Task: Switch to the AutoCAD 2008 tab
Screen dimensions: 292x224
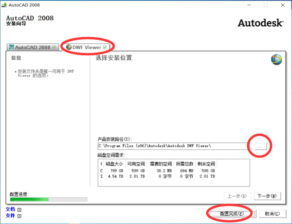Action: coord(33,48)
